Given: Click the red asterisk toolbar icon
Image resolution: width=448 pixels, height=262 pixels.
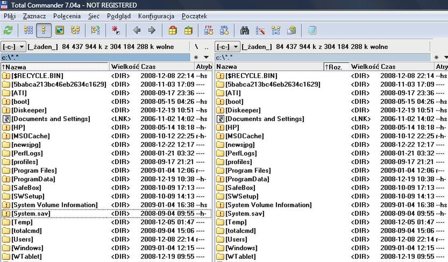Looking at the screenshot, I should point(116,30).
